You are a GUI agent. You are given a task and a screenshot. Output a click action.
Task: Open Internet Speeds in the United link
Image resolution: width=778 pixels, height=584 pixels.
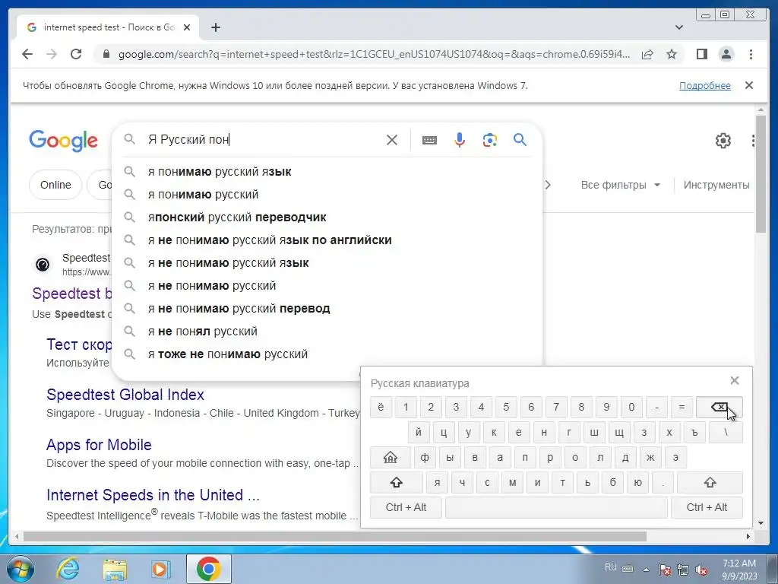click(x=153, y=495)
